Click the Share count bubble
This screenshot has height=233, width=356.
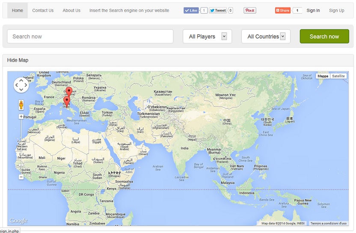297,10
